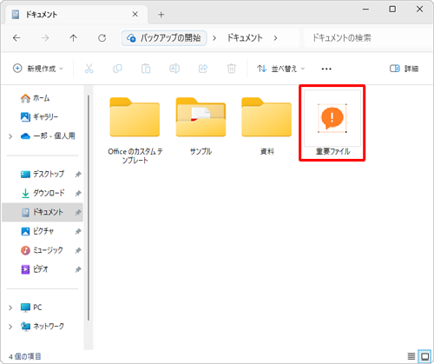Click the Delete trash can icon
Image resolution: width=434 pixels, height=364 pixels.
click(x=231, y=69)
